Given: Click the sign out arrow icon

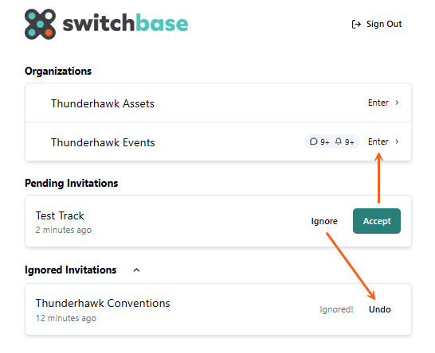Looking at the screenshot, I should 356,25.
